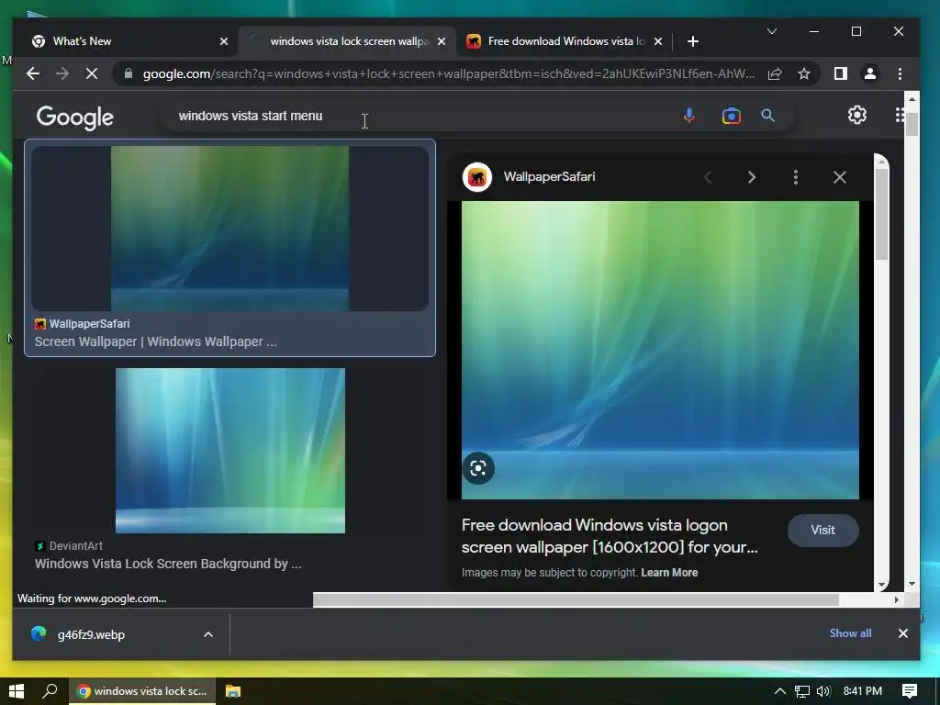Show the next image in preview panel
Screen dimensions: 940x705
pos(751,177)
